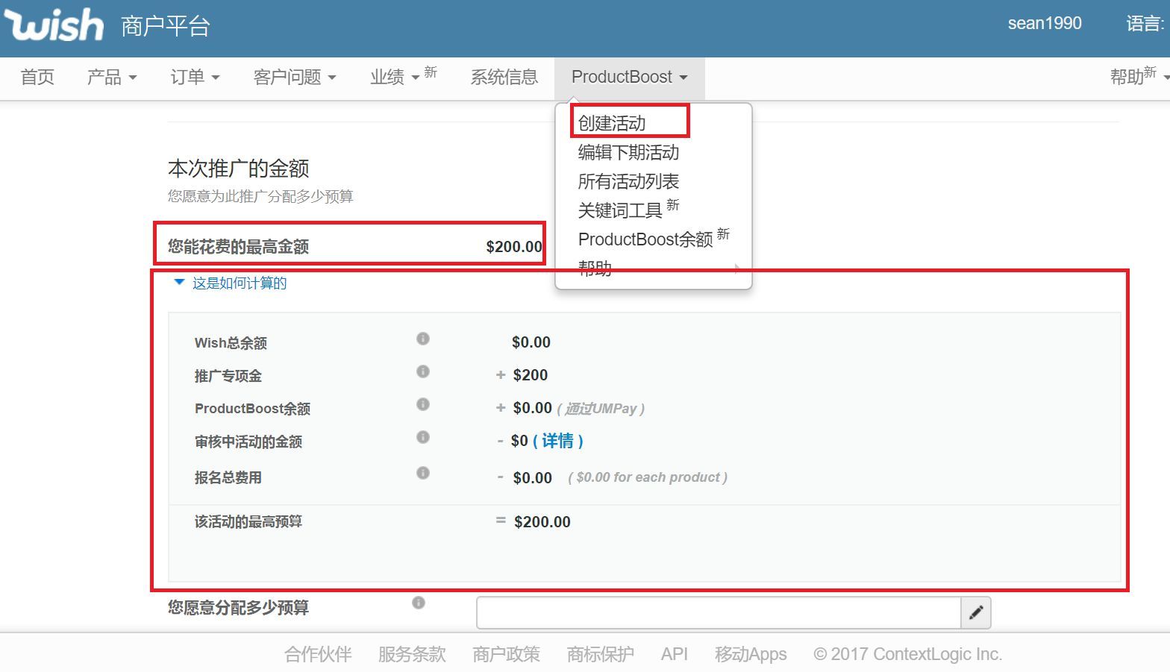Go to 首页 tab
The height and width of the screenshot is (672, 1170).
[37, 77]
